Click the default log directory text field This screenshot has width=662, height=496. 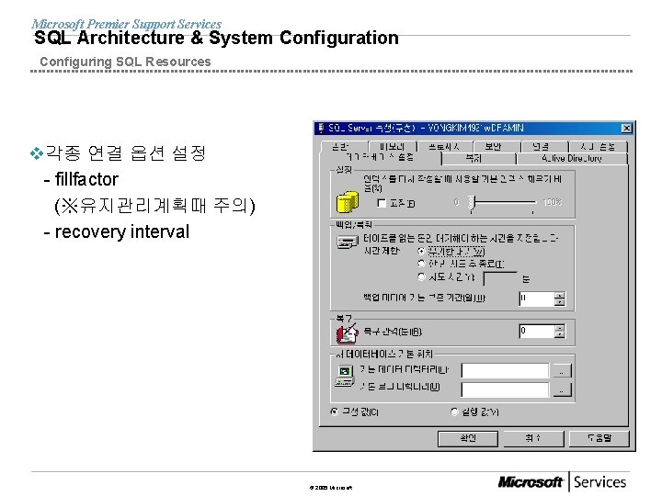coord(505,389)
